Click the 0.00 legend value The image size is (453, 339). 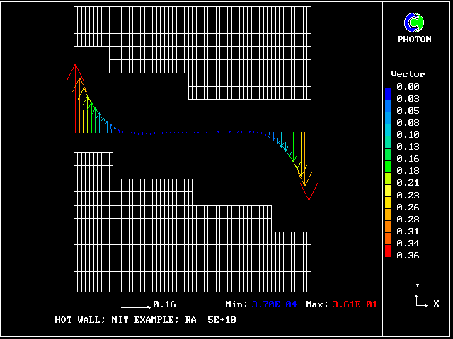tap(408, 87)
